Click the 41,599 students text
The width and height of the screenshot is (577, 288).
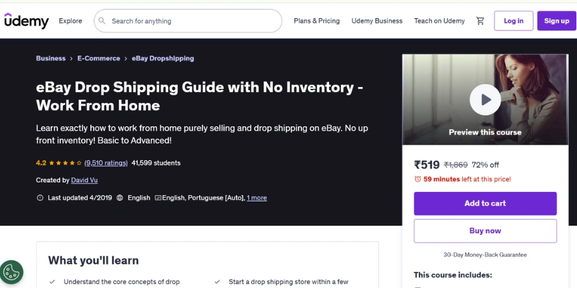[x=156, y=163]
